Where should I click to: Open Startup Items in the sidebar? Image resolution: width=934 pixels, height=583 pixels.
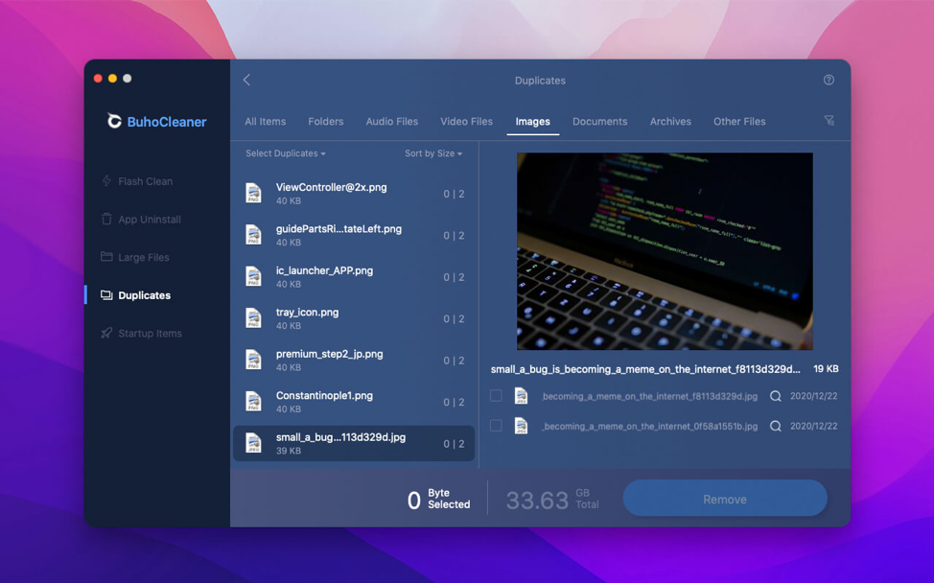151,334
